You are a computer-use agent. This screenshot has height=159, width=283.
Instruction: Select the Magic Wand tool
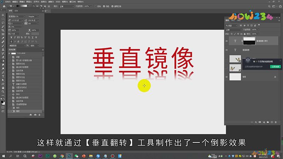[x=3, y=26]
